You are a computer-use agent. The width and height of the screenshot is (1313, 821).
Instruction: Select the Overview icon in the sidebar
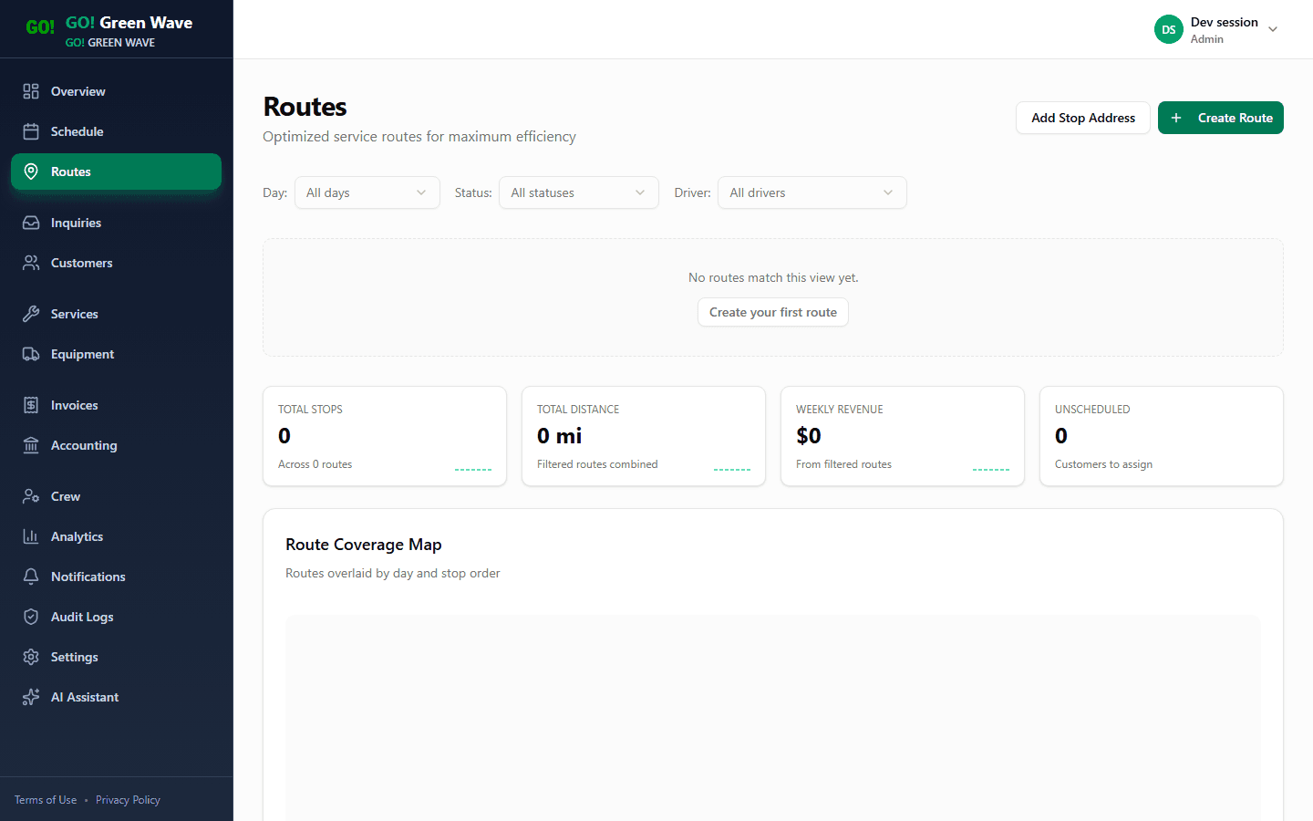[x=31, y=91]
